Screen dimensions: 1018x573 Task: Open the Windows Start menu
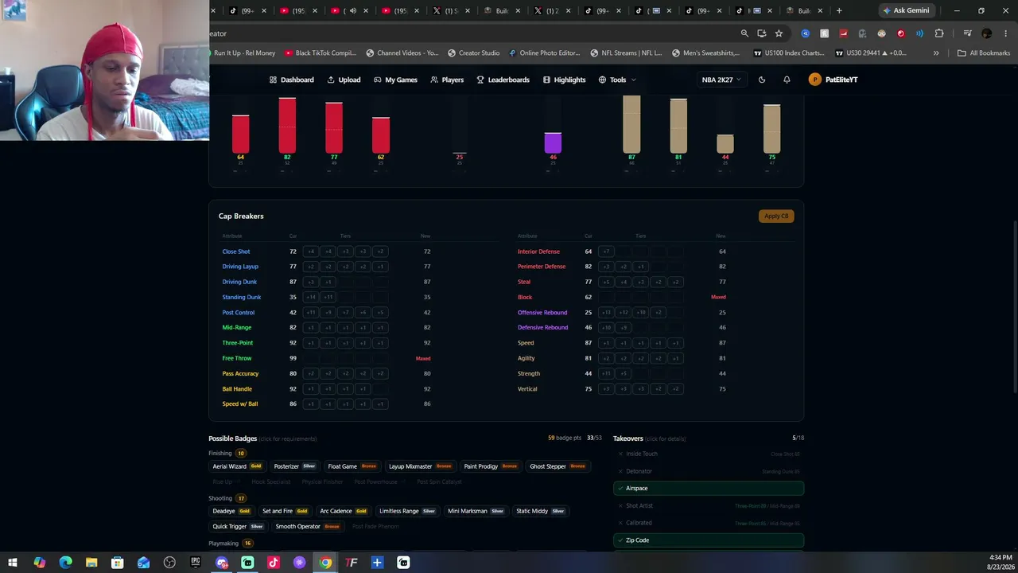click(13, 563)
